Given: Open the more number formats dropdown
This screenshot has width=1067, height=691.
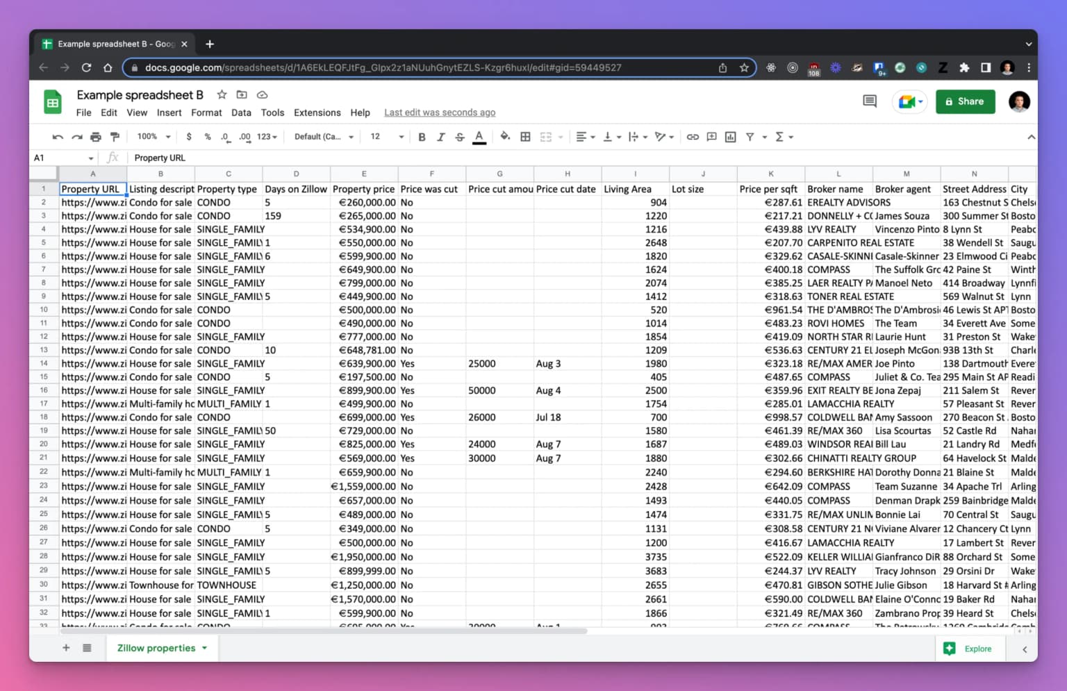Looking at the screenshot, I should pos(267,137).
